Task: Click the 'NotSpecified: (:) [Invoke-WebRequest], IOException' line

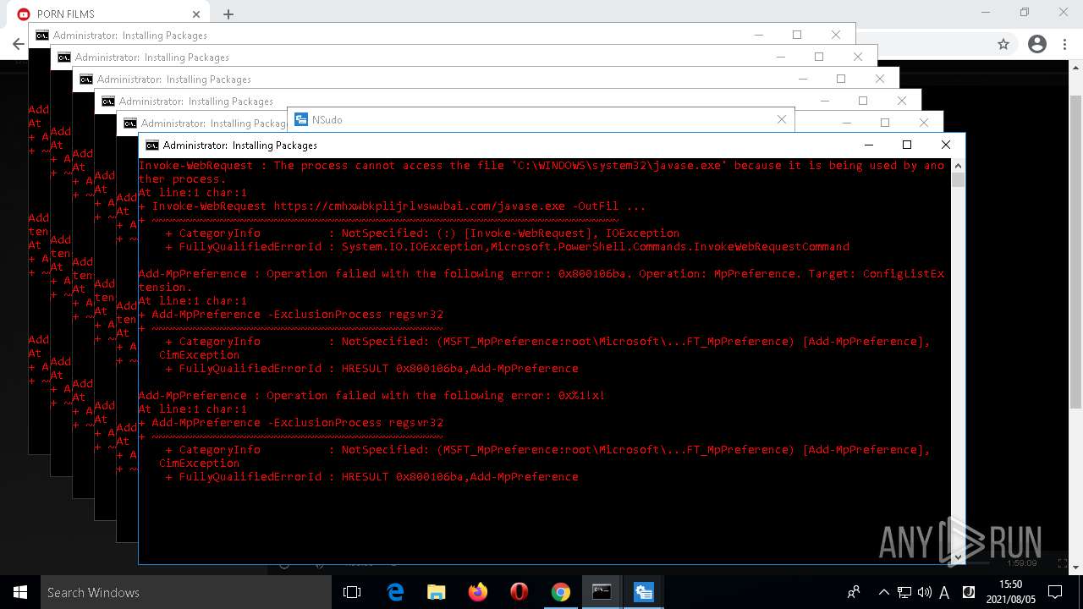Action: coord(422,233)
